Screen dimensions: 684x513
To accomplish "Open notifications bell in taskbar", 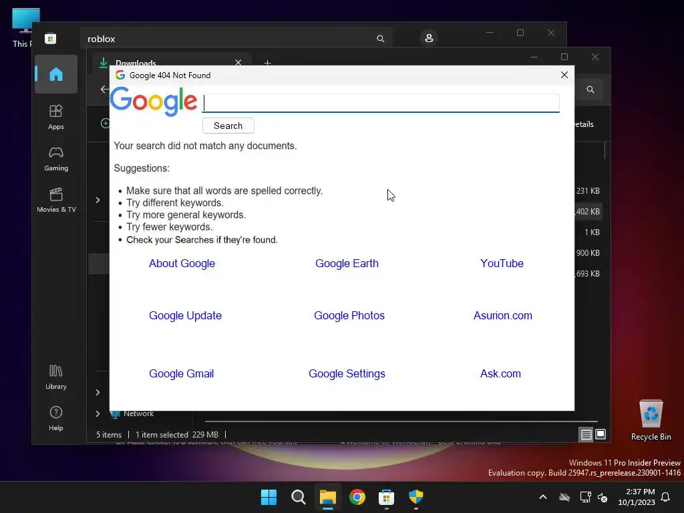I will click(x=666, y=497).
